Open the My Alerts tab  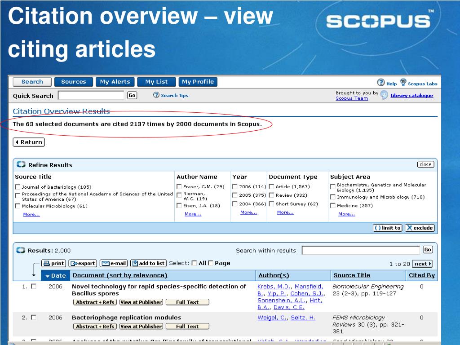click(115, 82)
